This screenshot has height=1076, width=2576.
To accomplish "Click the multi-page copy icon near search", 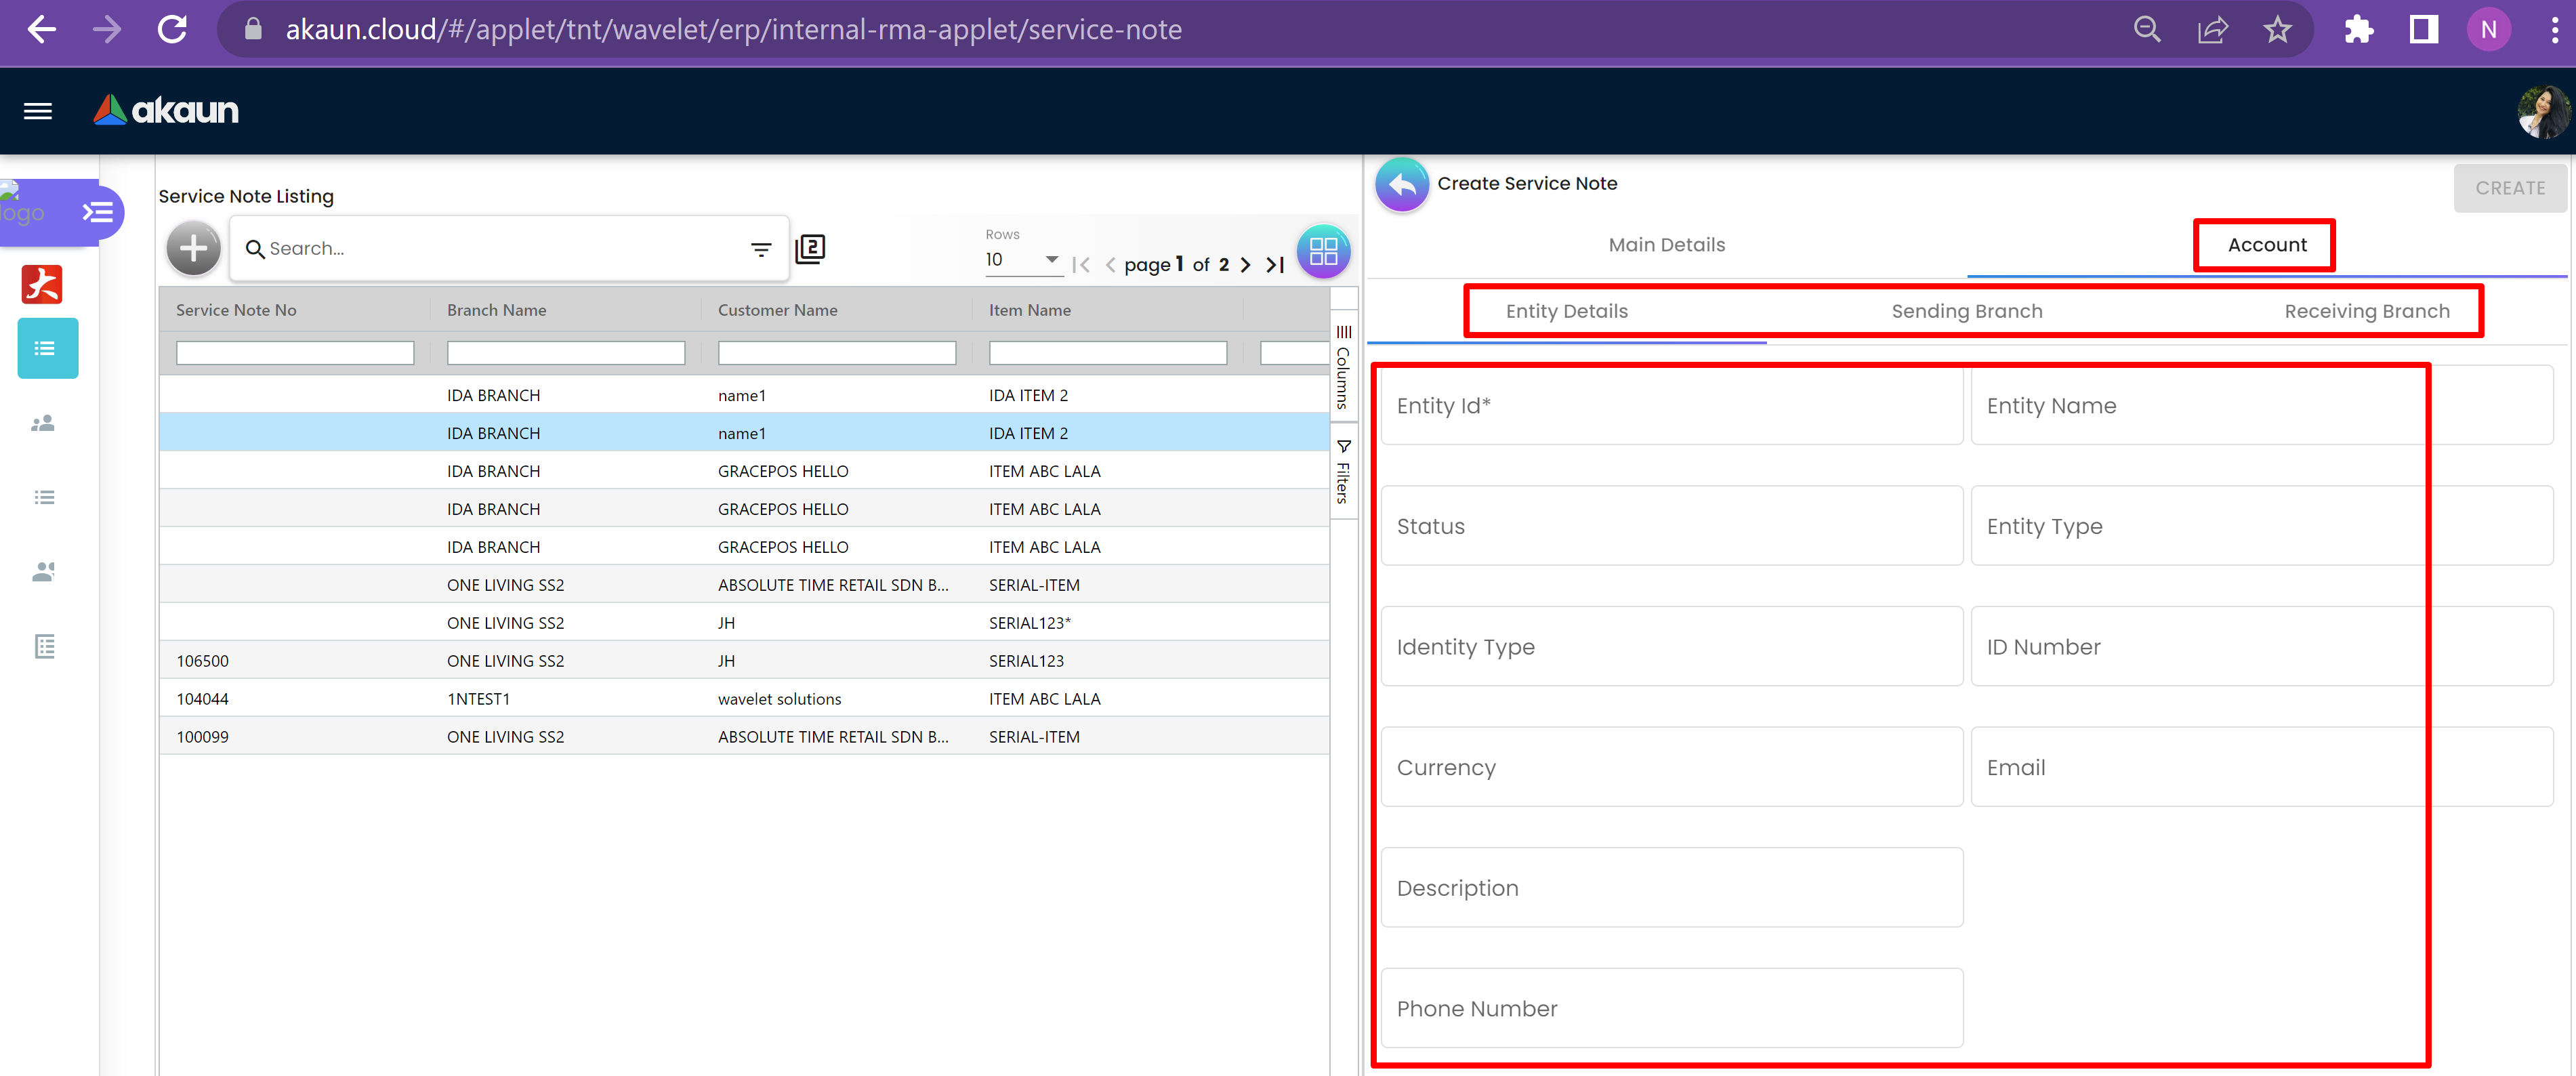I will click(809, 249).
